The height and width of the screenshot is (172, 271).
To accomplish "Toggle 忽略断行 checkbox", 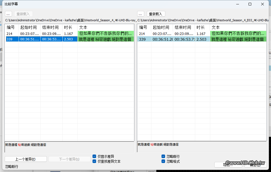I will coord(163,156).
